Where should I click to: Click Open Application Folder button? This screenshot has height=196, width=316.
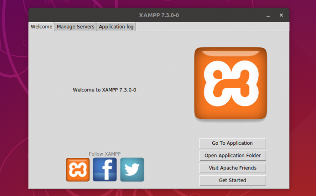coord(233,156)
